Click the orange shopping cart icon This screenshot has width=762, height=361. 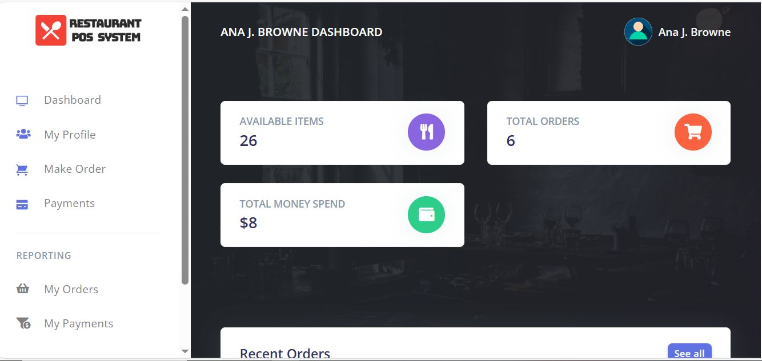tap(693, 132)
